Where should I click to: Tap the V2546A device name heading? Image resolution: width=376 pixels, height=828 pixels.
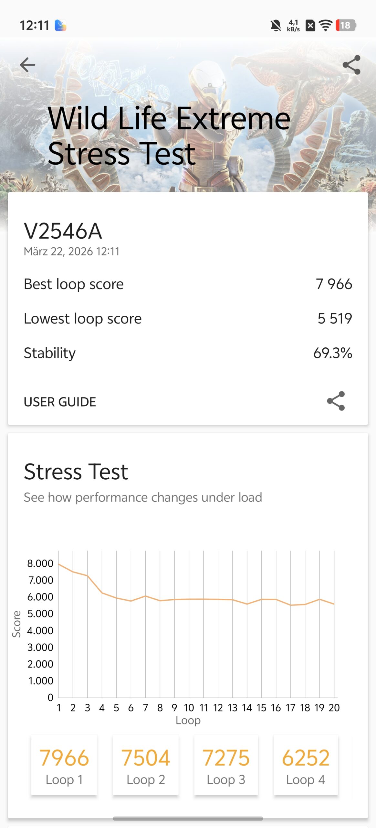coord(63,231)
